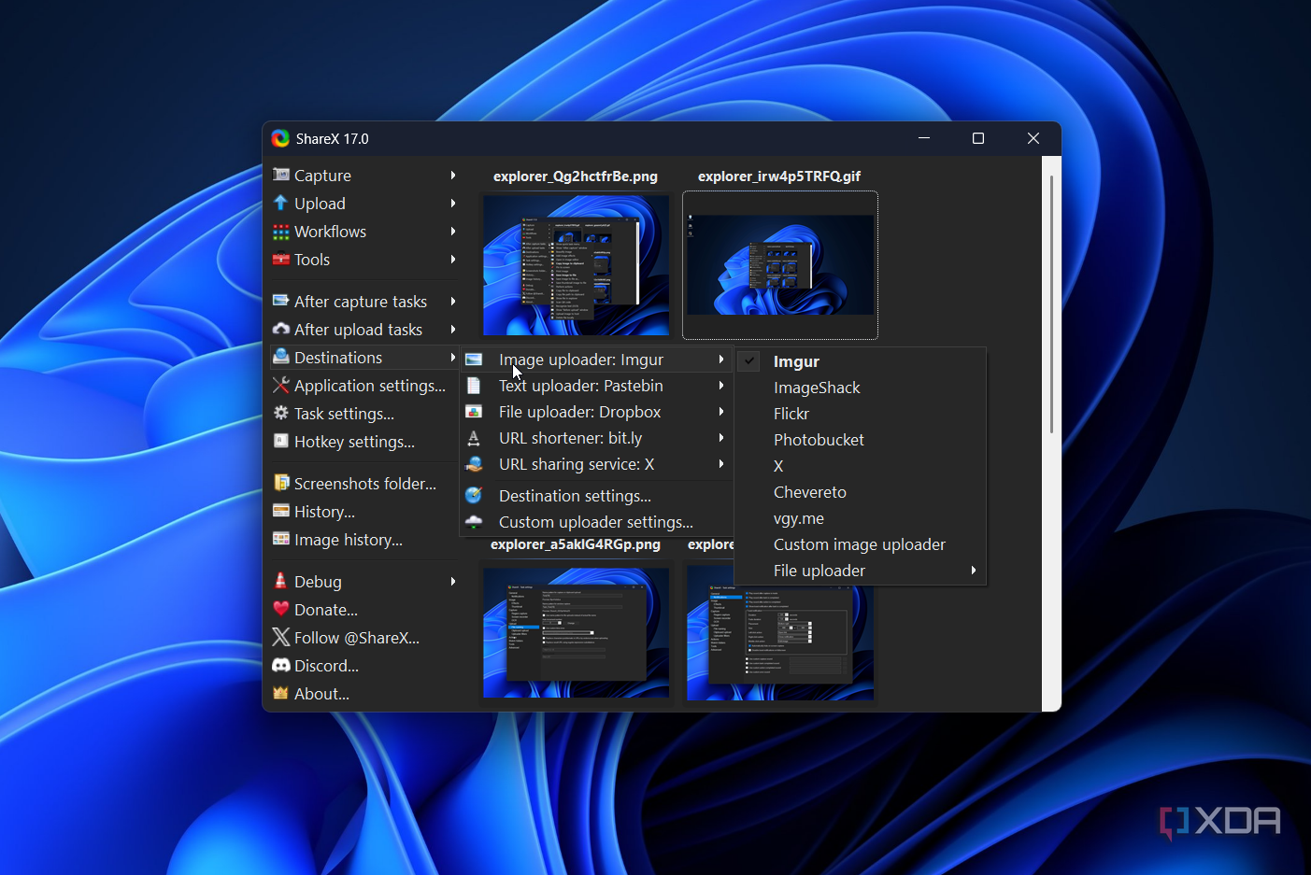Select explorer_a5aklG4RGp.png thumbnail
This screenshot has width=1311, height=875.
pyautogui.click(x=576, y=632)
